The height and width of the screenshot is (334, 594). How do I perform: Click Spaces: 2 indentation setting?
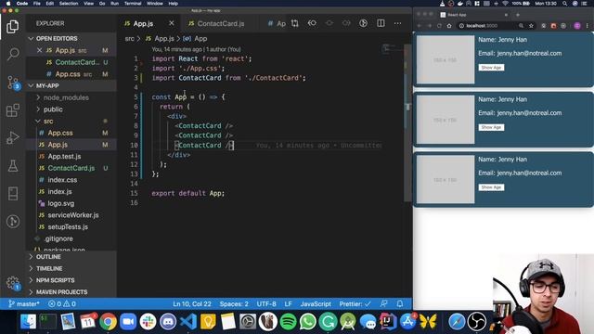pos(234,303)
